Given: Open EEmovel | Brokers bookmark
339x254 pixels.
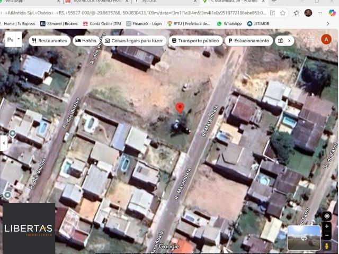Looking at the screenshot, I should 59,24.
